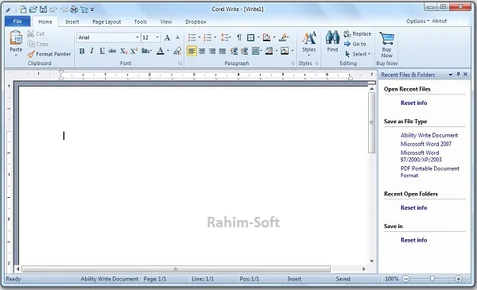The height and width of the screenshot is (290, 477).
Task: Select Align Left paragraph alignment
Action: pyautogui.click(x=192, y=51)
